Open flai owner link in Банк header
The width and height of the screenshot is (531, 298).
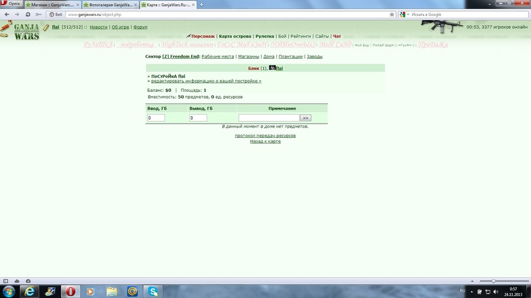pyautogui.click(x=279, y=68)
